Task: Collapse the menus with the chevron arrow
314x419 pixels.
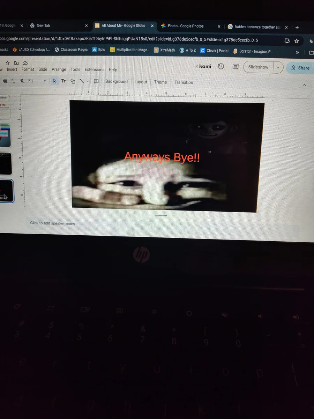Action: coord(304,85)
